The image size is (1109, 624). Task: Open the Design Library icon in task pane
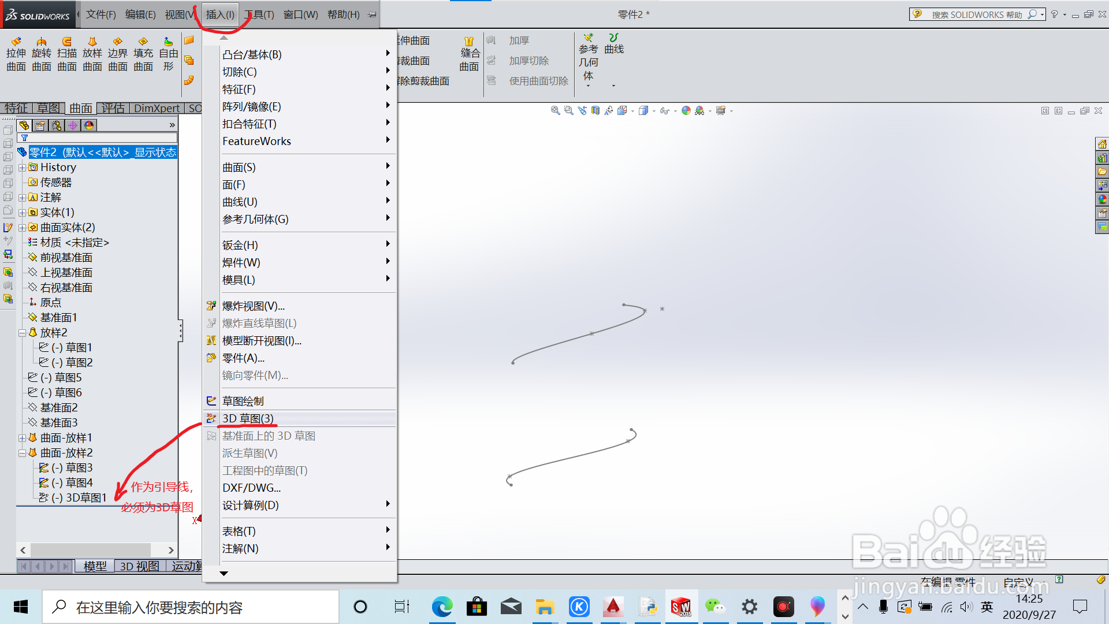1102,158
